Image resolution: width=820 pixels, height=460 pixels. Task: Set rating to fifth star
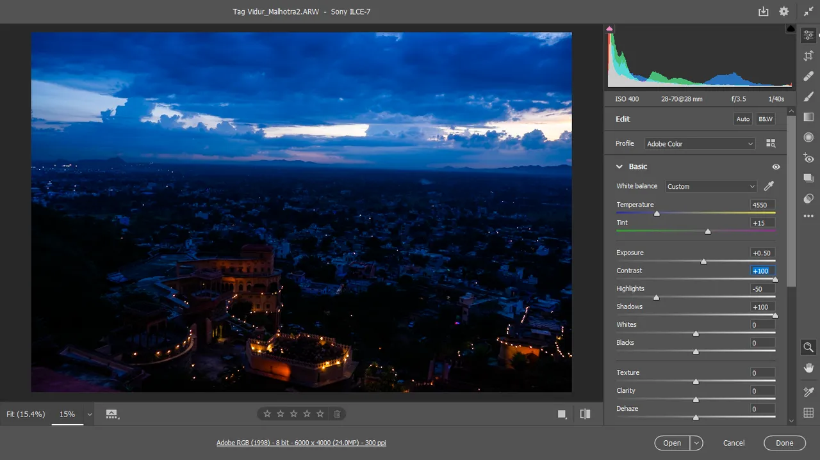320,414
